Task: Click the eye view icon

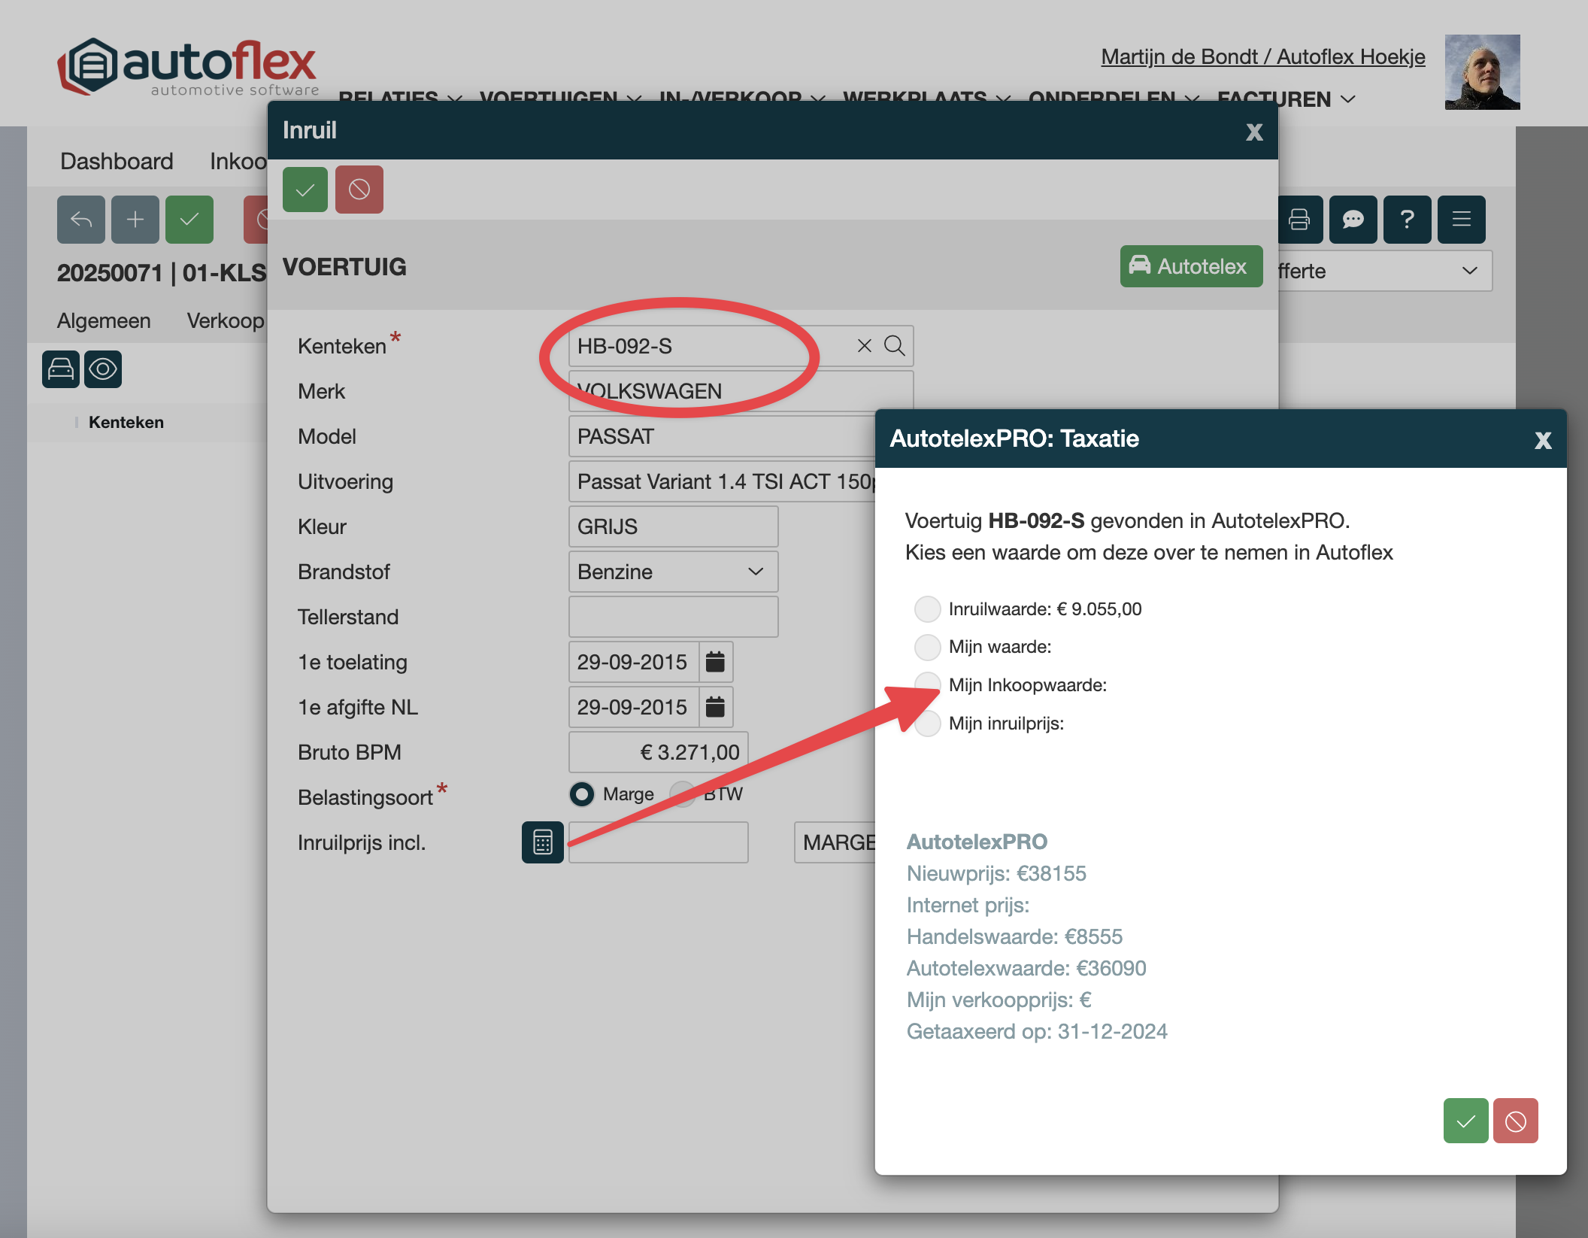Action: pyautogui.click(x=103, y=369)
